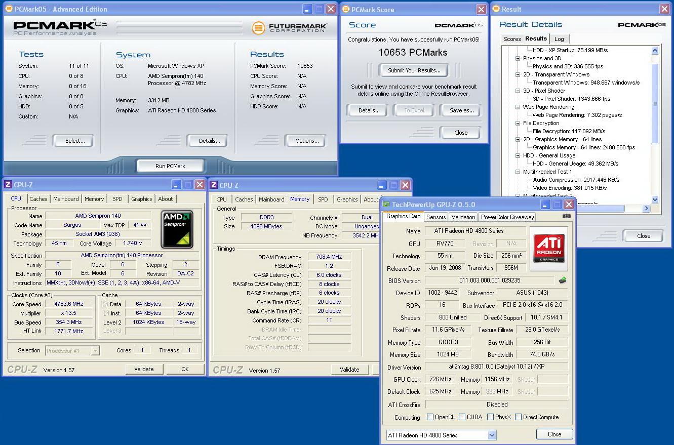
Task: Minimize the PCMark05 Advanced Edition window
Action: (x=307, y=9)
